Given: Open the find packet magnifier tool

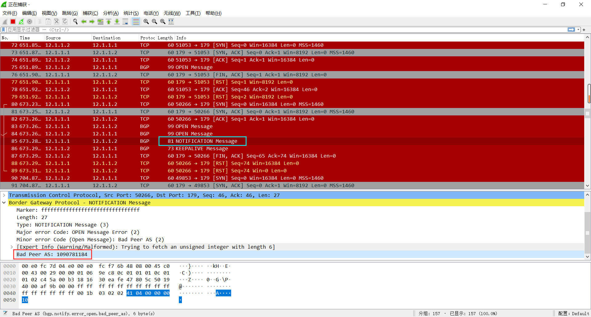Looking at the screenshot, I should [75, 22].
